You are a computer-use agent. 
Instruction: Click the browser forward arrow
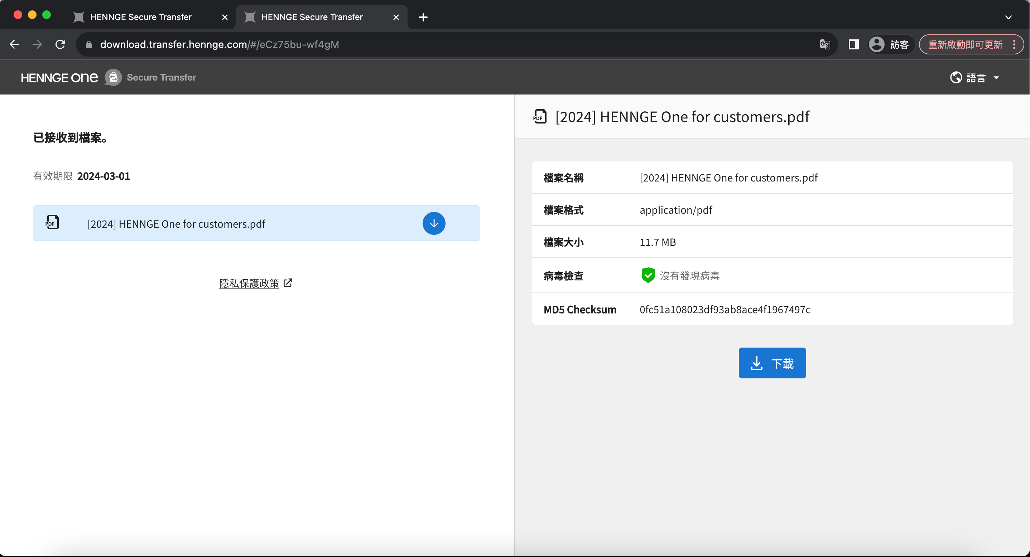[37, 44]
